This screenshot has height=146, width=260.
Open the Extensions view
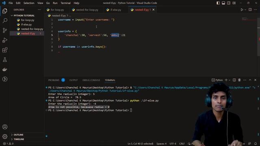(5, 50)
